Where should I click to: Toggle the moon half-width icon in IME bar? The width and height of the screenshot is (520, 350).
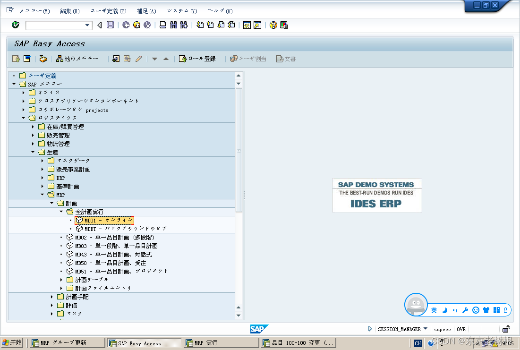click(x=445, y=310)
